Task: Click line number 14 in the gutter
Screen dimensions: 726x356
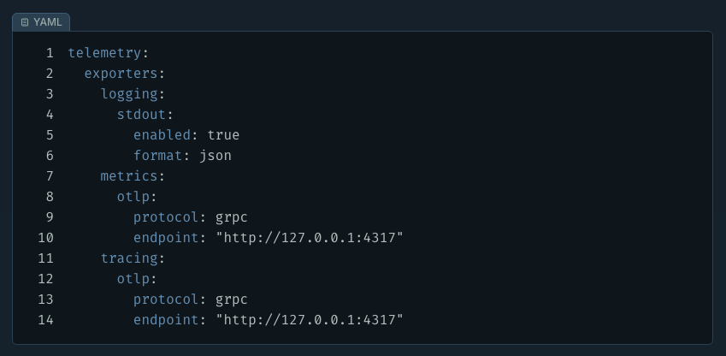Action: 46,320
